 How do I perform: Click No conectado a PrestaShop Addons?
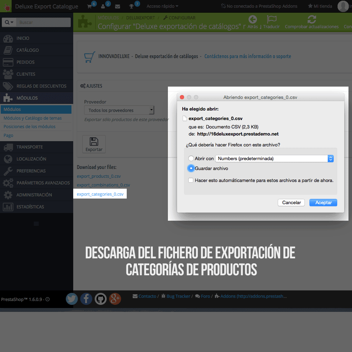pyautogui.click(x=259, y=6)
